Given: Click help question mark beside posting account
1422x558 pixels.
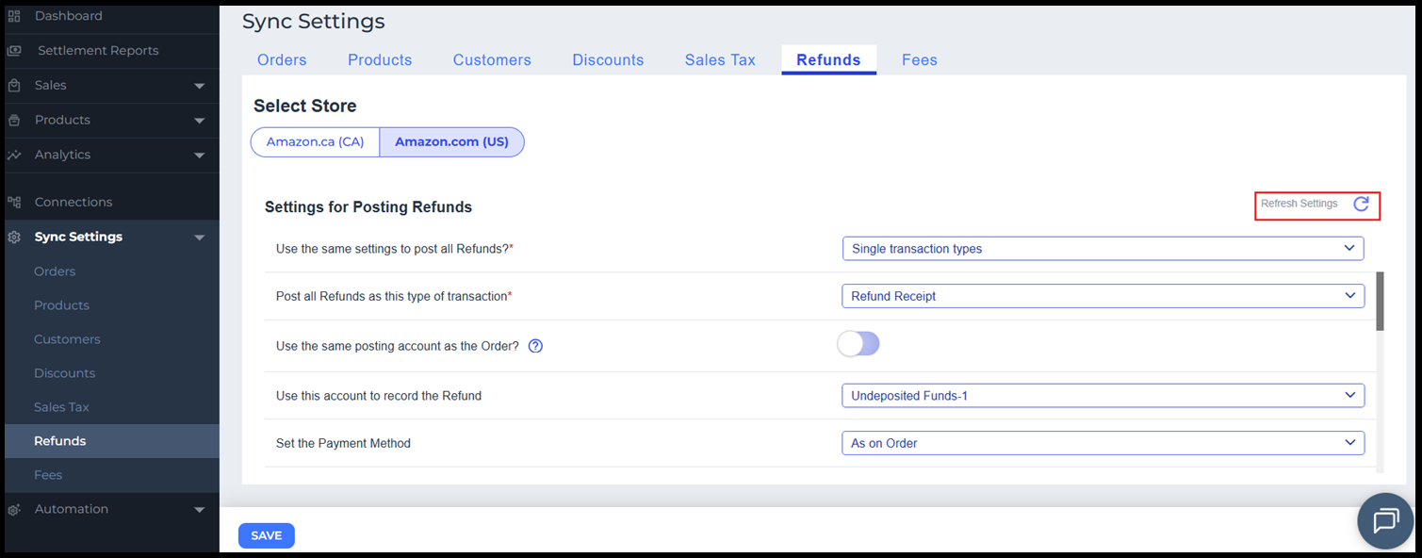Looking at the screenshot, I should click(x=535, y=346).
